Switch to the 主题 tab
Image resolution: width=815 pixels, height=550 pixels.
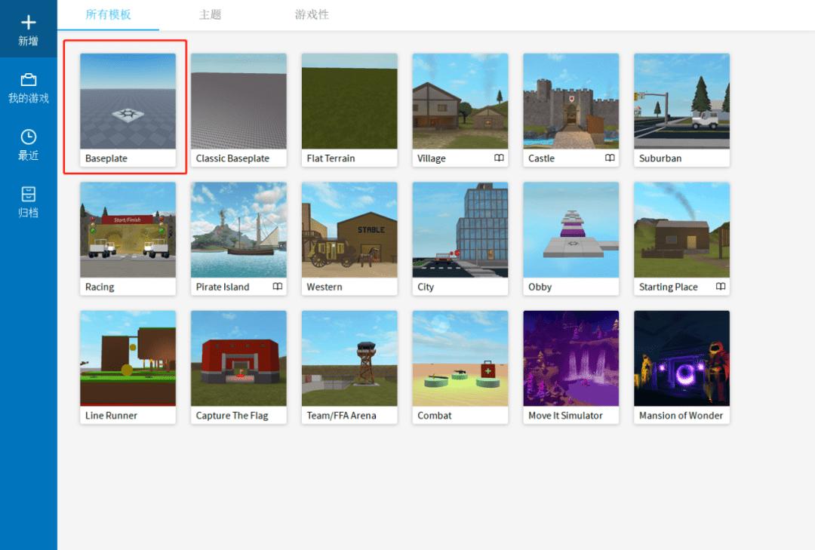210,15
